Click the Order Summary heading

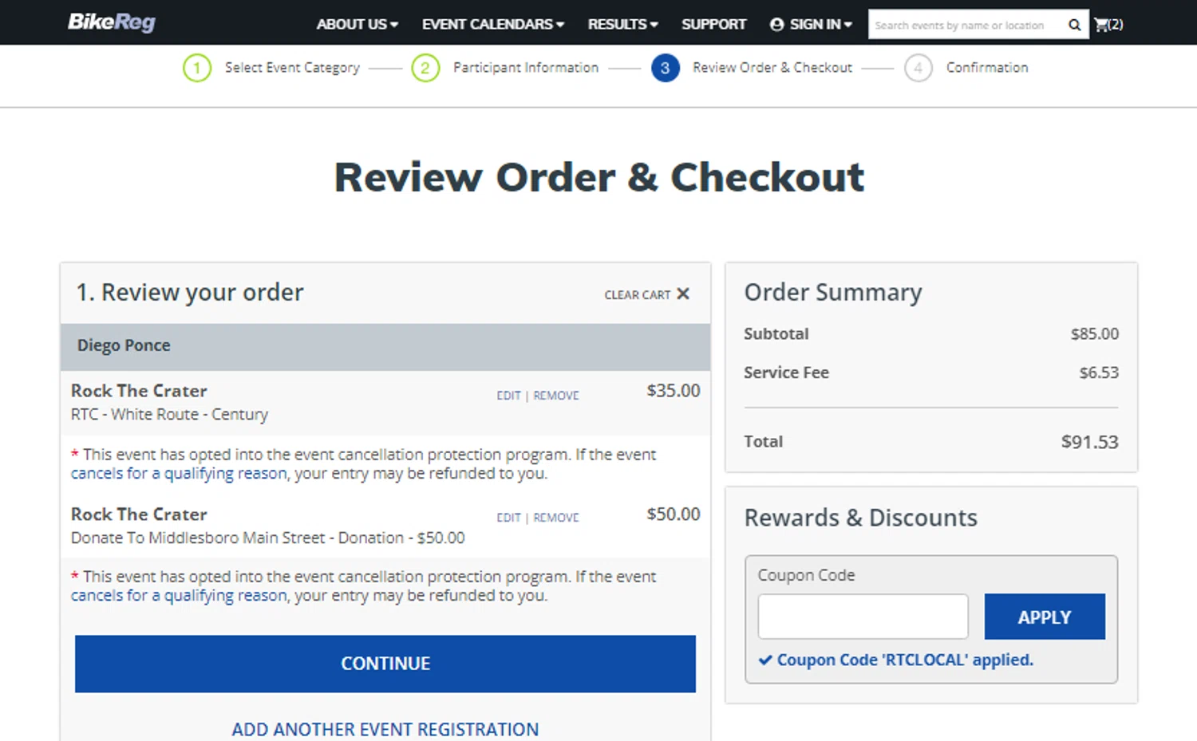833,293
